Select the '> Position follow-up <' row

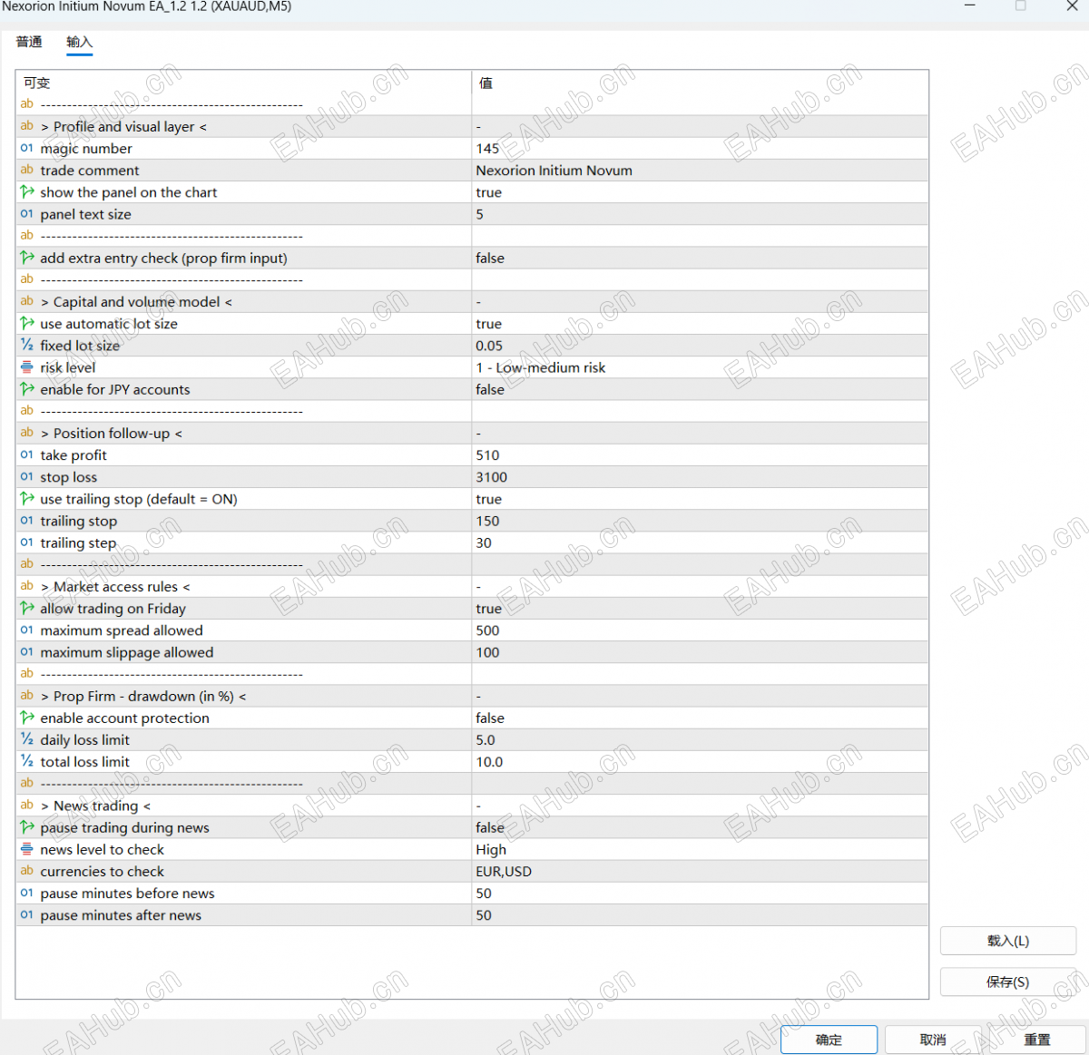coord(472,434)
